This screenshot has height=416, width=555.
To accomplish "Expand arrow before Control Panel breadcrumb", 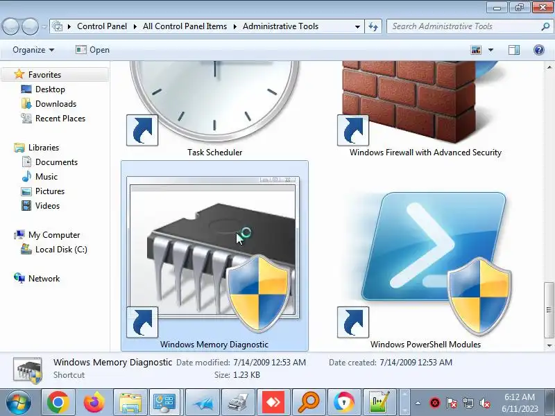I will [69, 26].
